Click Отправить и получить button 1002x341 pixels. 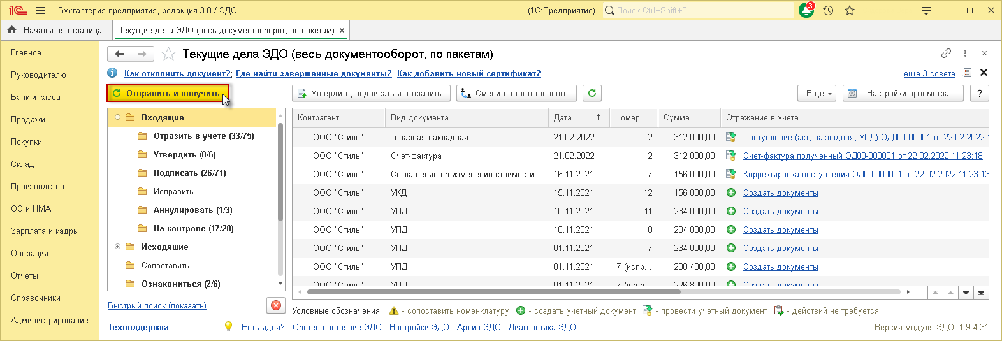(x=167, y=94)
